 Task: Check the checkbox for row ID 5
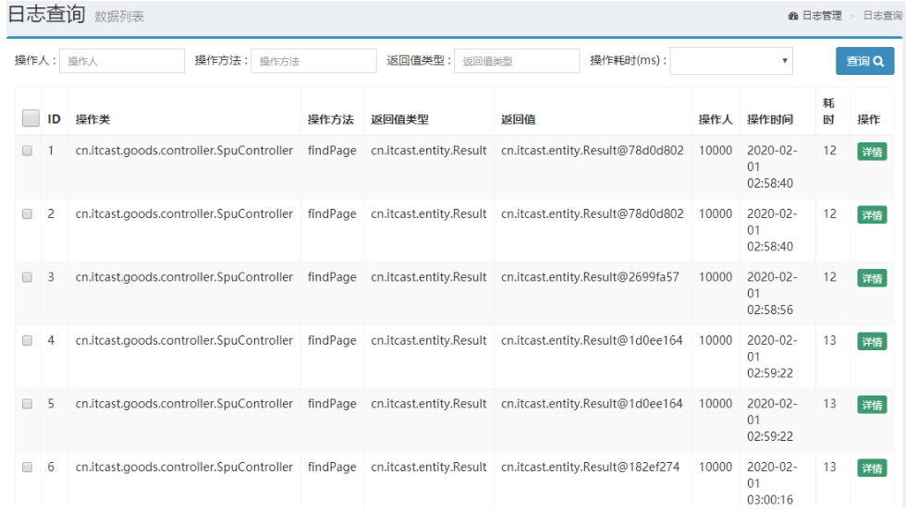point(27,404)
